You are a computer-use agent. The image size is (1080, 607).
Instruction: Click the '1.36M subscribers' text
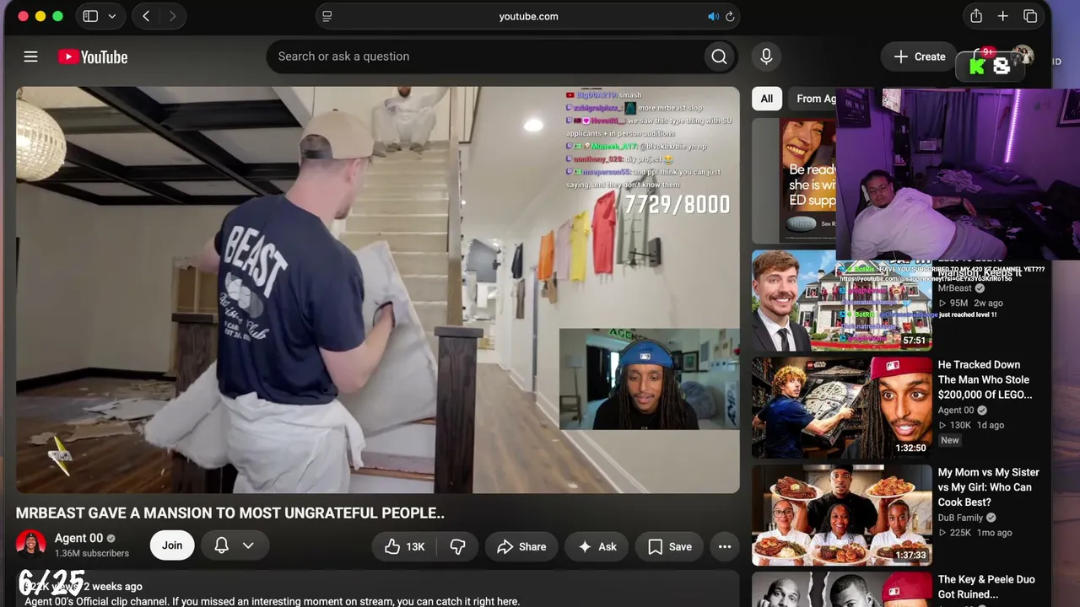click(x=92, y=554)
